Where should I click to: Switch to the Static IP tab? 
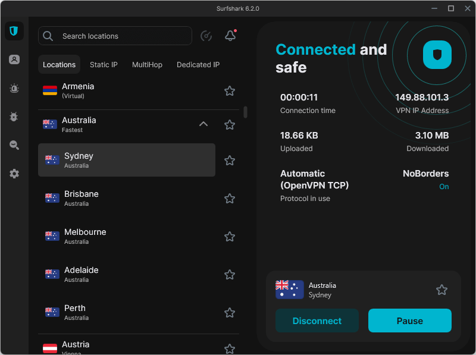click(x=104, y=64)
